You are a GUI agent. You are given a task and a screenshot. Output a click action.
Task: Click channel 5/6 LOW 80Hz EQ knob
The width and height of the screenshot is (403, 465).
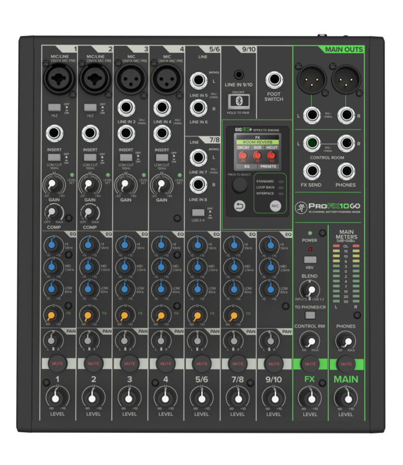[x=197, y=288]
